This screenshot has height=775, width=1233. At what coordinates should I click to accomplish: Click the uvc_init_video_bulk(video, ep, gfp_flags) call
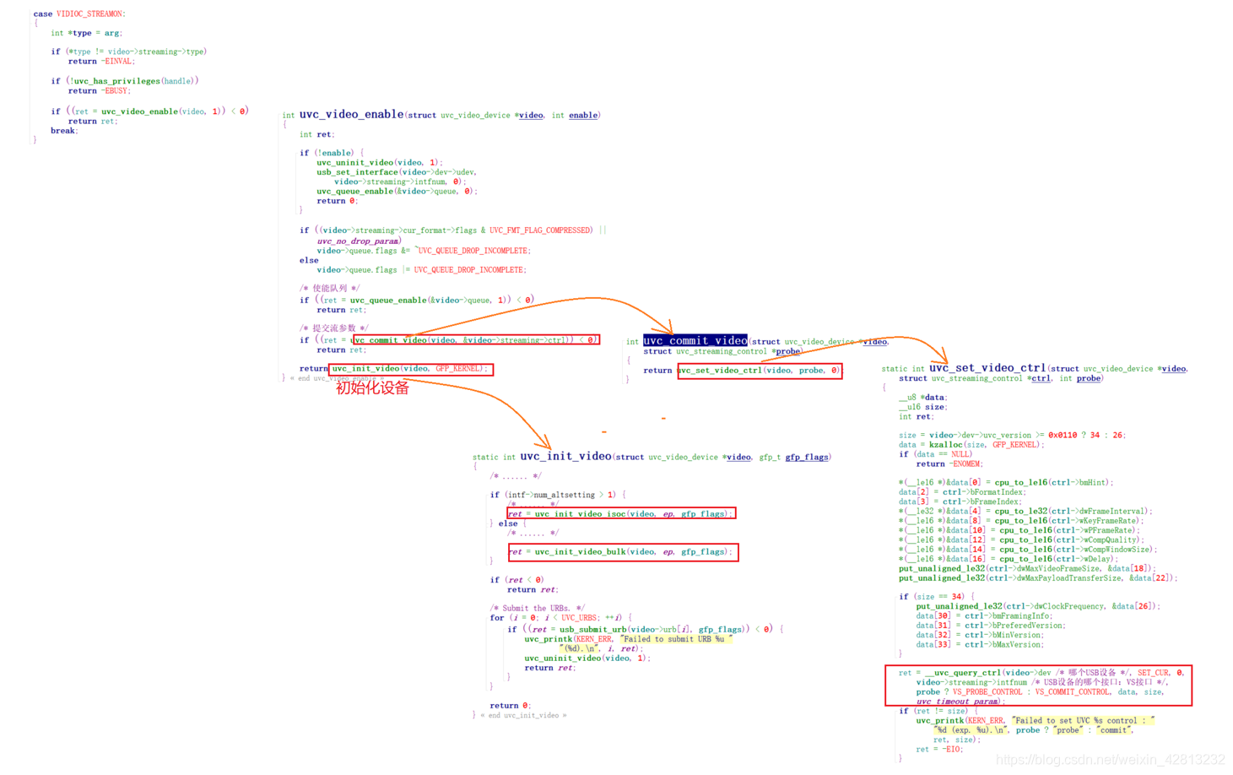click(x=630, y=552)
